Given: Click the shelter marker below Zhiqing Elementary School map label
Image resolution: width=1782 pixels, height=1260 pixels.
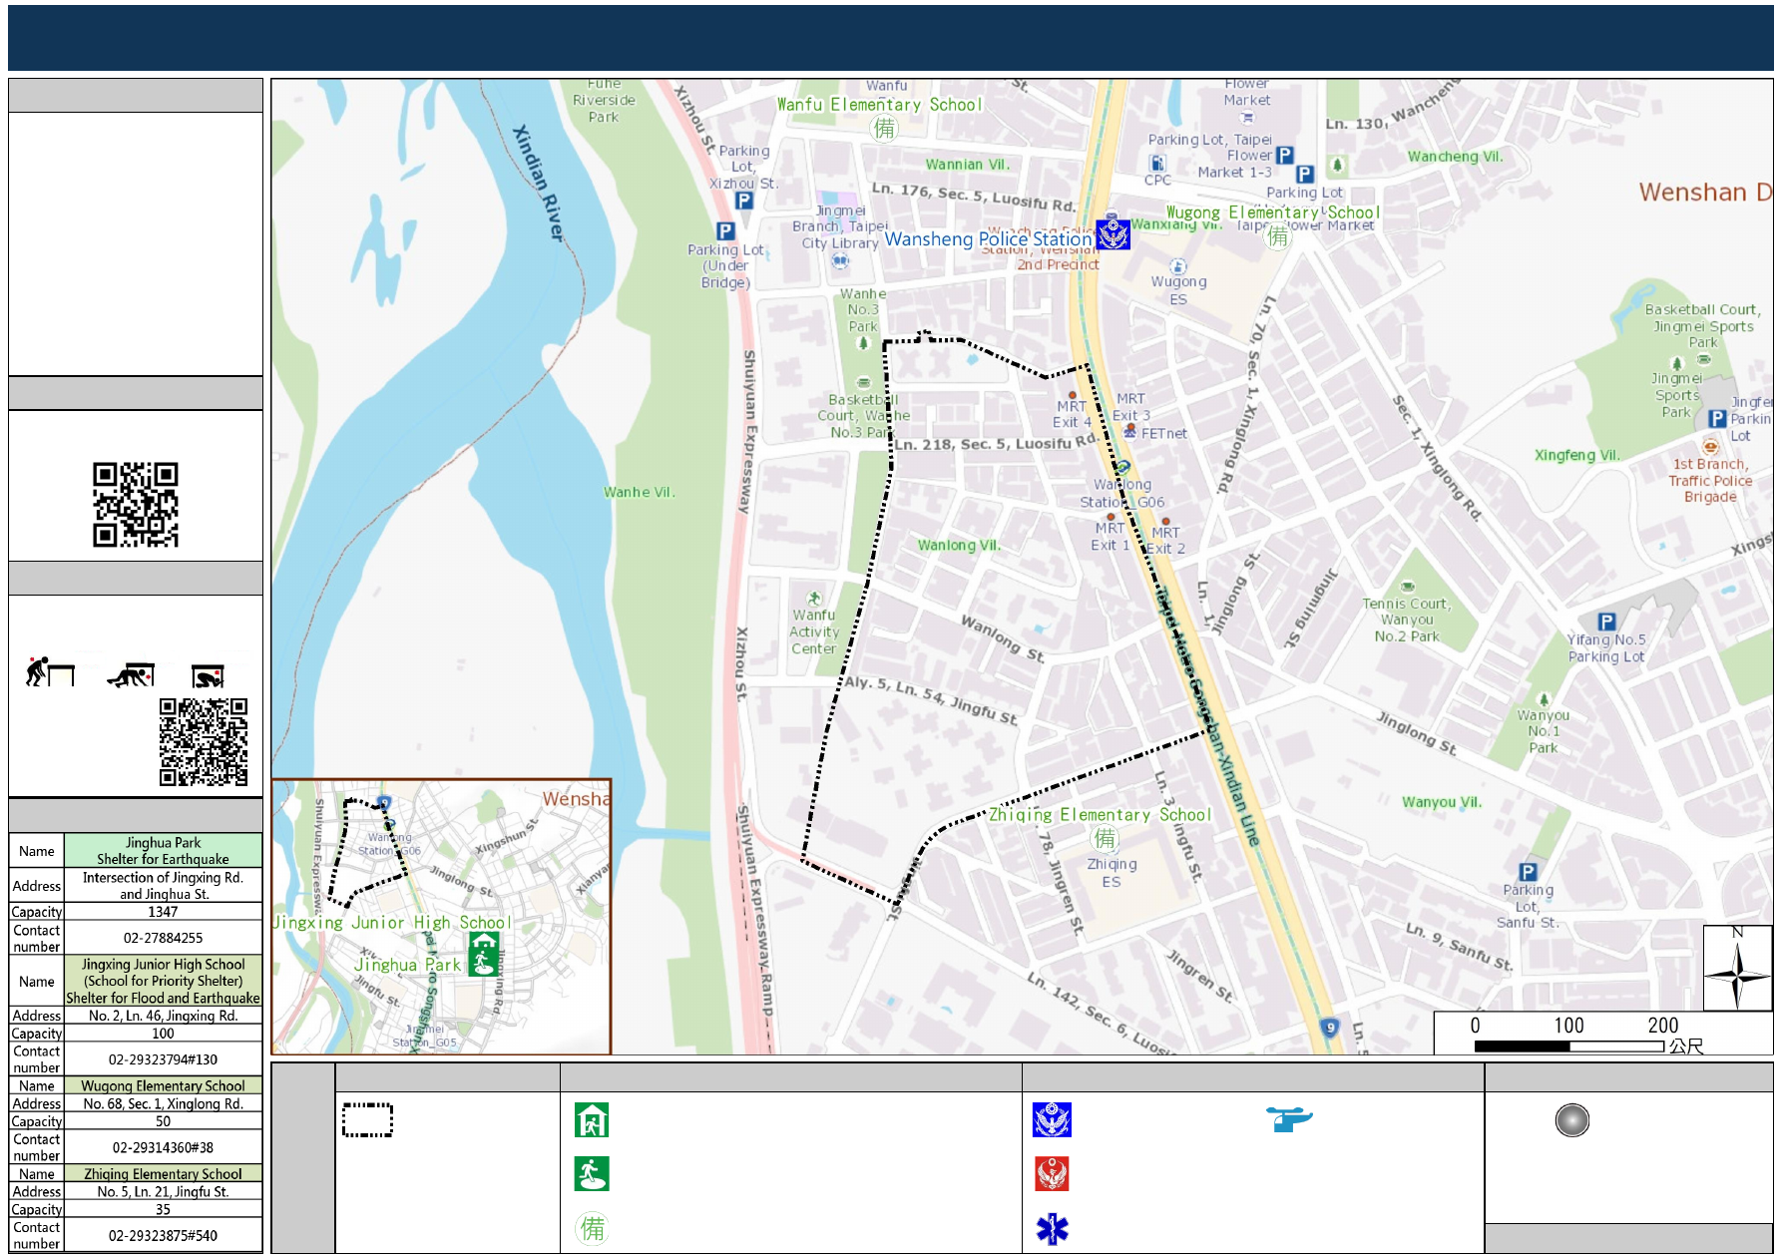Looking at the screenshot, I should point(1105,838).
